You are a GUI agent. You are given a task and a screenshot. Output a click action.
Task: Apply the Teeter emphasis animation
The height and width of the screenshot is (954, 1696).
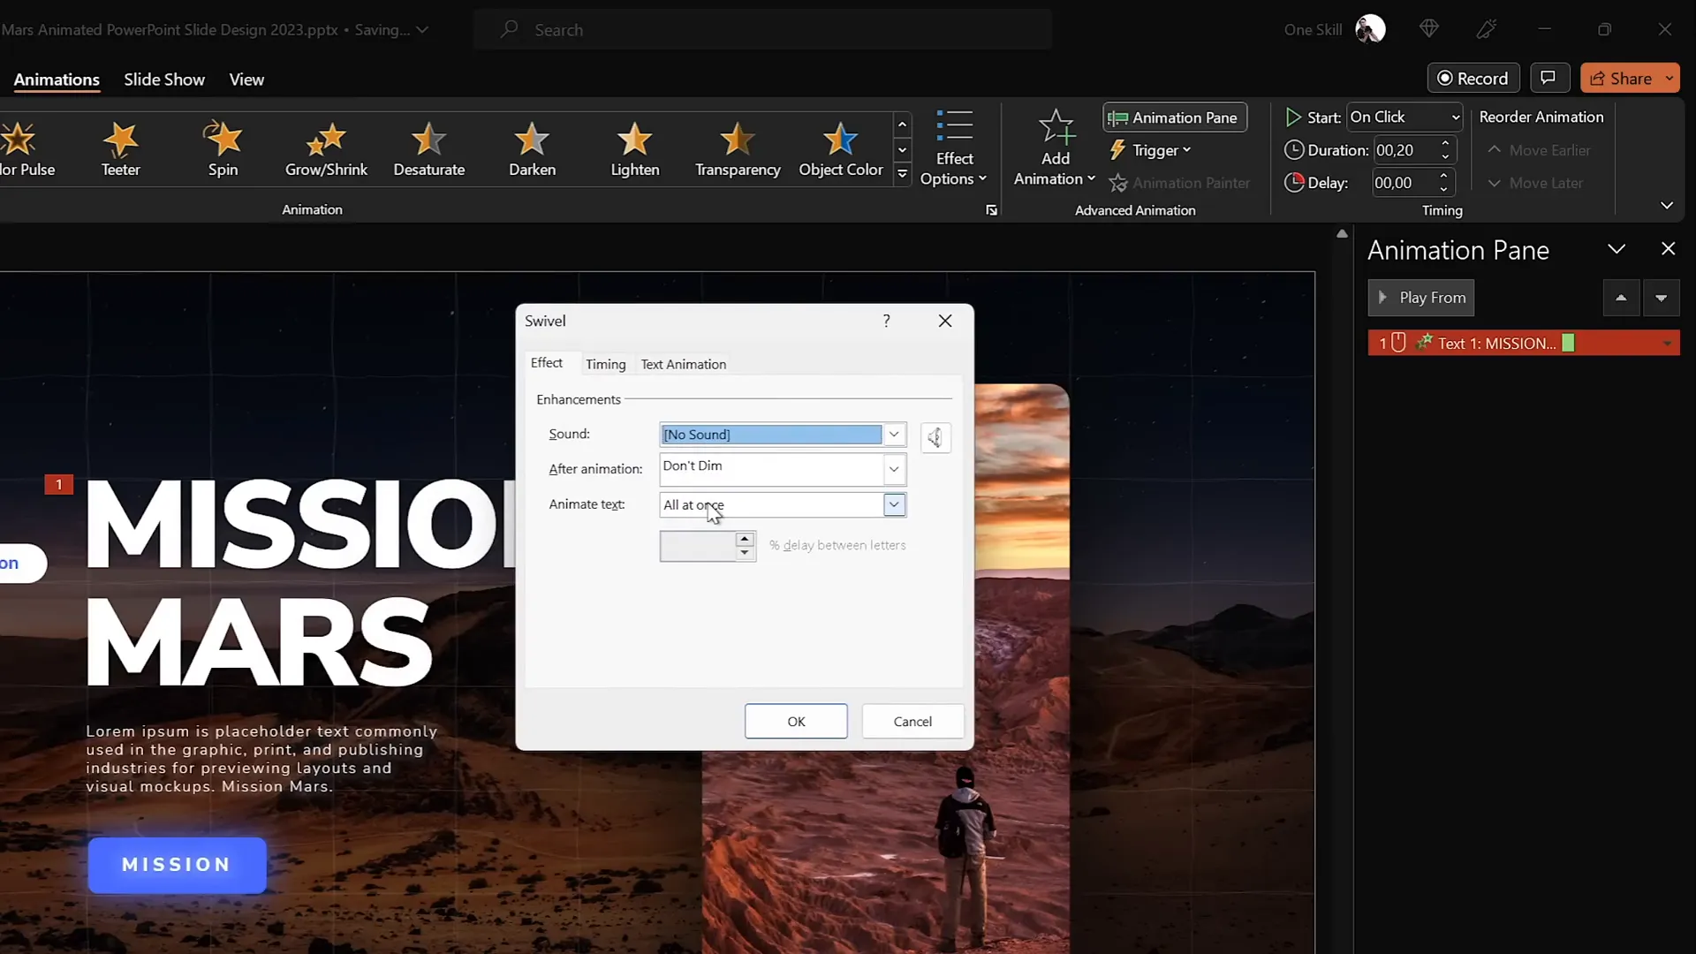click(120, 148)
